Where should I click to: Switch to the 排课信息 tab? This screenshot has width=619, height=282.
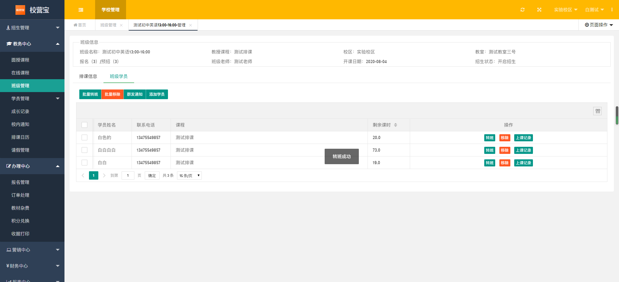click(x=88, y=76)
